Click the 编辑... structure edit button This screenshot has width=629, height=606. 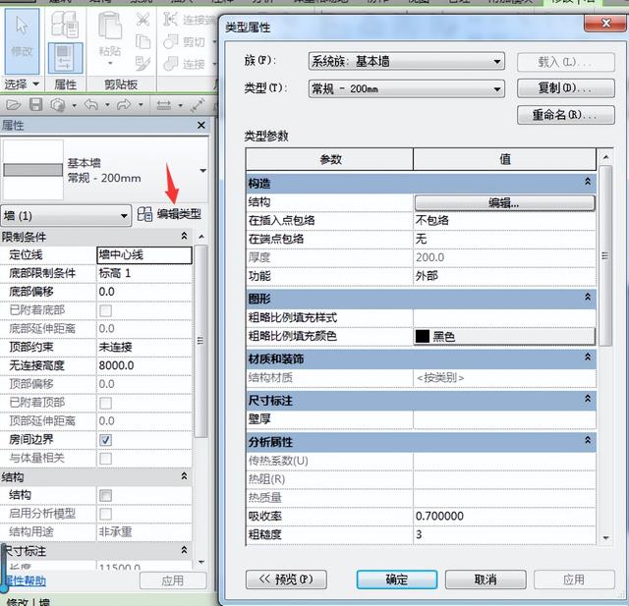[x=504, y=203]
